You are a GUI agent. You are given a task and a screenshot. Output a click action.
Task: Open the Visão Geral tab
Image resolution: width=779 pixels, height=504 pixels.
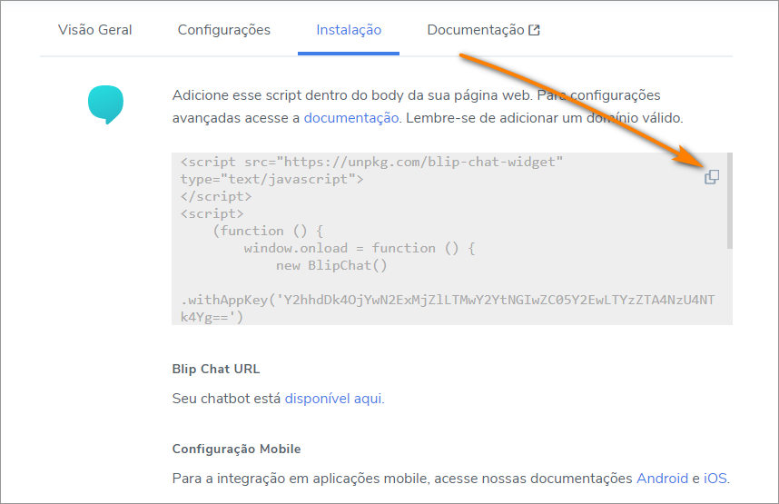(x=95, y=30)
